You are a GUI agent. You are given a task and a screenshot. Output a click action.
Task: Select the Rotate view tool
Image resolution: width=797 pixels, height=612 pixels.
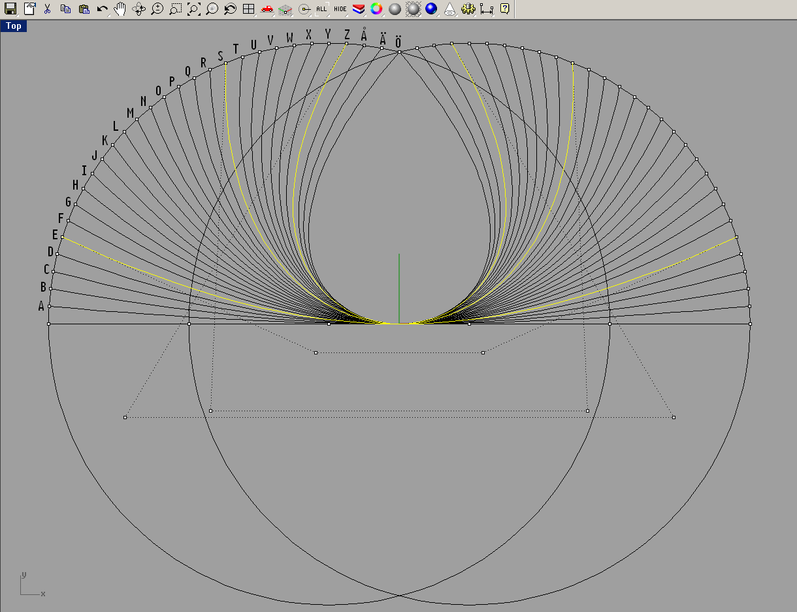click(x=138, y=9)
